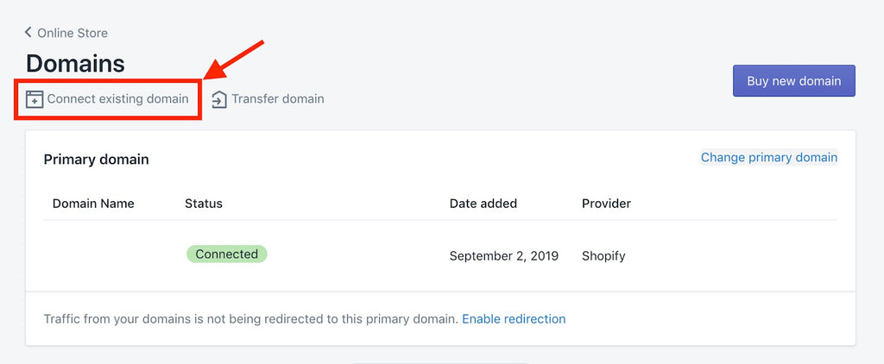Click the green Connected status badge
Image resolution: width=884 pixels, height=364 pixels.
[x=226, y=254]
